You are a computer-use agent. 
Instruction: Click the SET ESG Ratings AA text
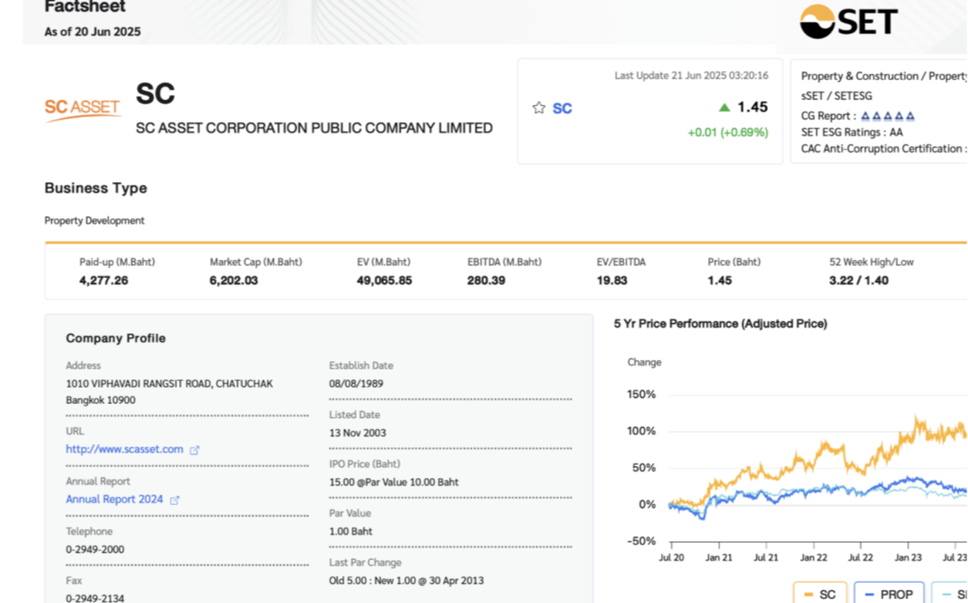(x=852, y=133)
